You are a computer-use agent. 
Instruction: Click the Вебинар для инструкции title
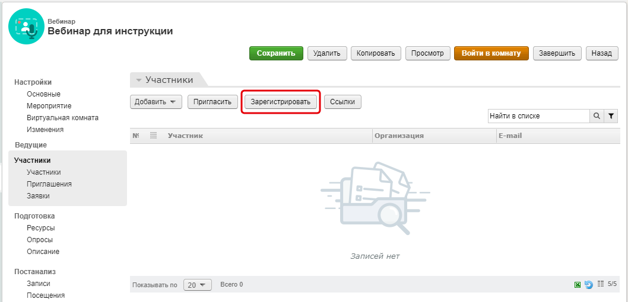[x=110, y=31]
